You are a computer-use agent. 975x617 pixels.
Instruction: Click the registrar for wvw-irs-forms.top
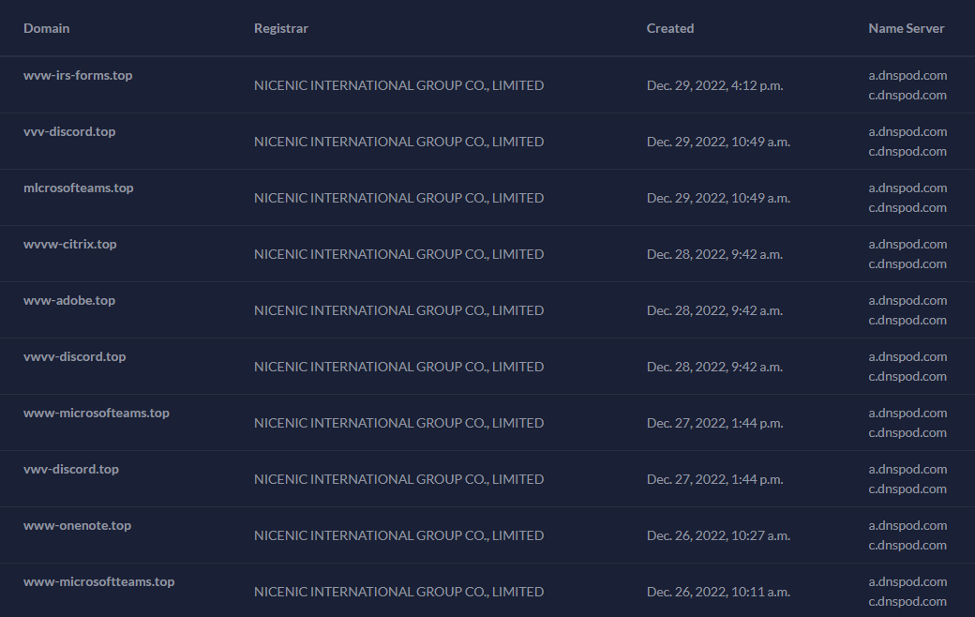click(398, 85)
